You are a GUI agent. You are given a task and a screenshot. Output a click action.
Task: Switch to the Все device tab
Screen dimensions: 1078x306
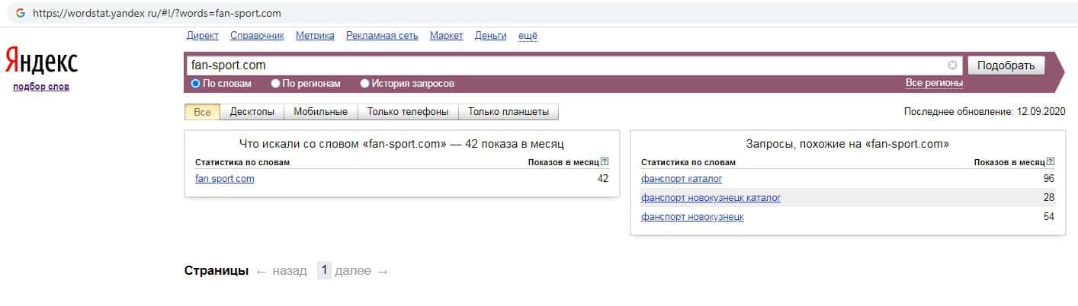(202, 112)
